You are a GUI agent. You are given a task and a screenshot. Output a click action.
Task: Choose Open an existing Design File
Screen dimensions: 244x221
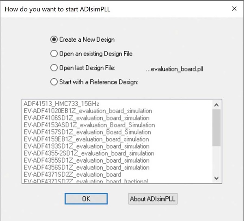point(54,54)
